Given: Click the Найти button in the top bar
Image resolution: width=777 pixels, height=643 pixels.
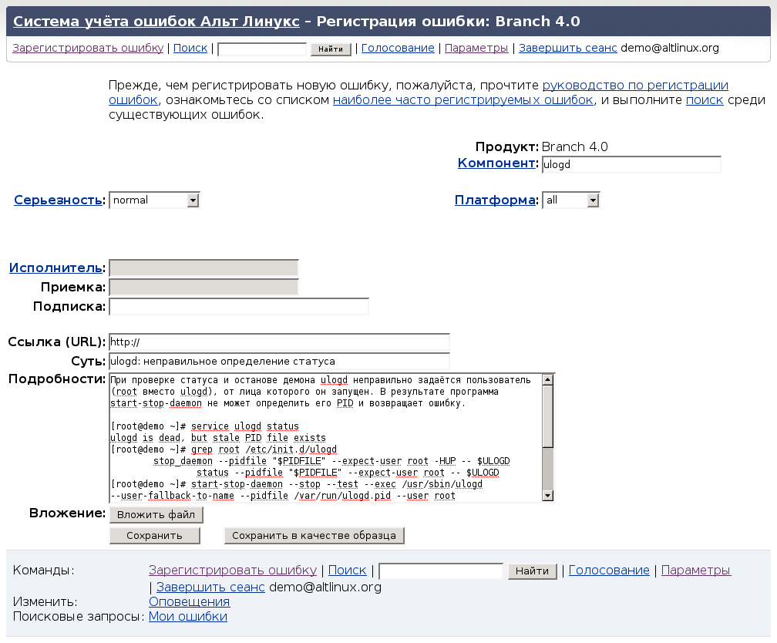Looking at the screenshot, I should point(330,48).
